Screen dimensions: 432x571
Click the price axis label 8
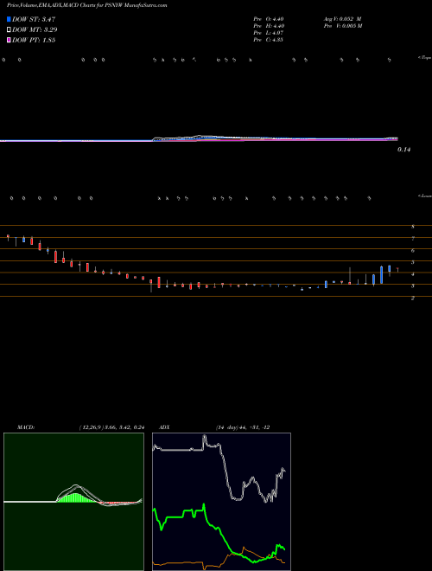[x=413, y=227]
